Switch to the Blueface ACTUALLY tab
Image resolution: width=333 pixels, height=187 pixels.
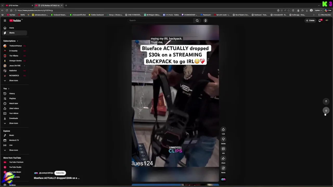click(x=48, y=5)
